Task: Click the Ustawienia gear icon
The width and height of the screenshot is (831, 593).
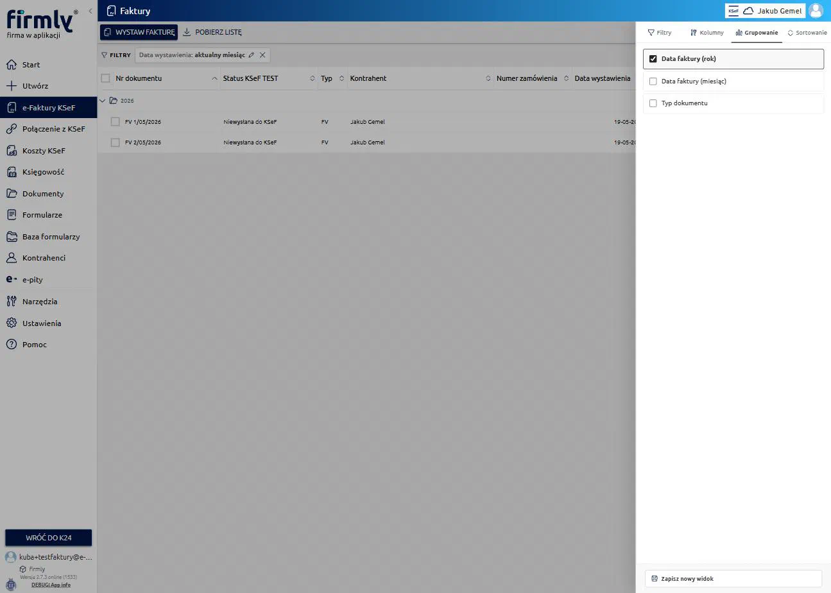Action: (x=11, y=323)
